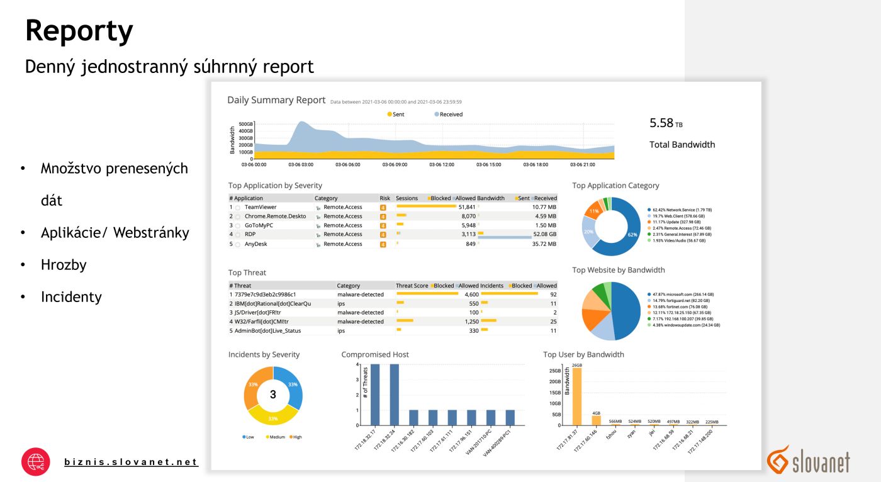Click the Remote.Access category icon for RDP
This screenshot has width=881, height=482.
318,235
